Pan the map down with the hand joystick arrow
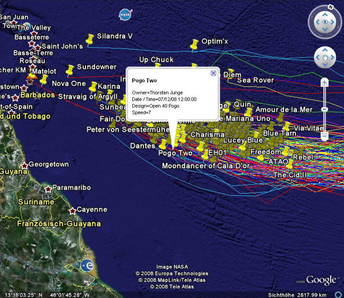This screenshot has width=344, height=298. 325,65
